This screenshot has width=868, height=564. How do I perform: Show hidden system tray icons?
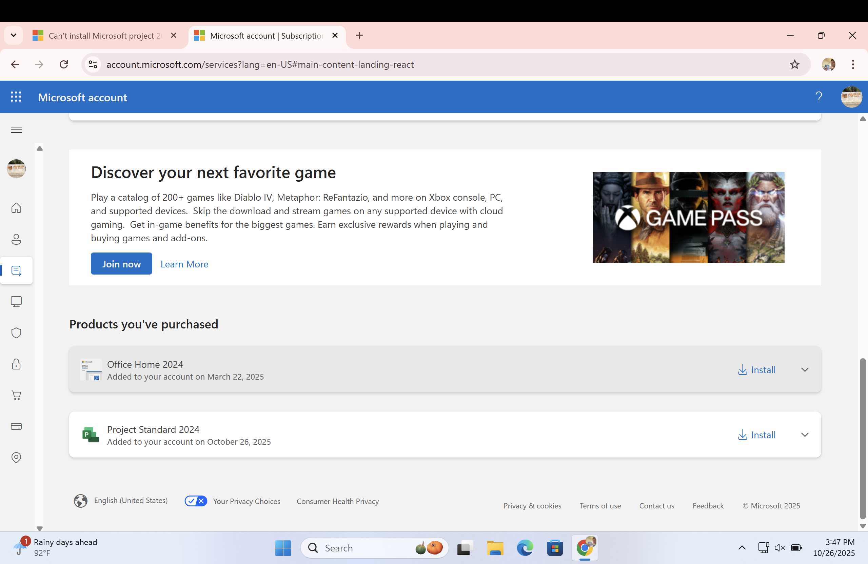pyautogui.click(x=742, y=548)
